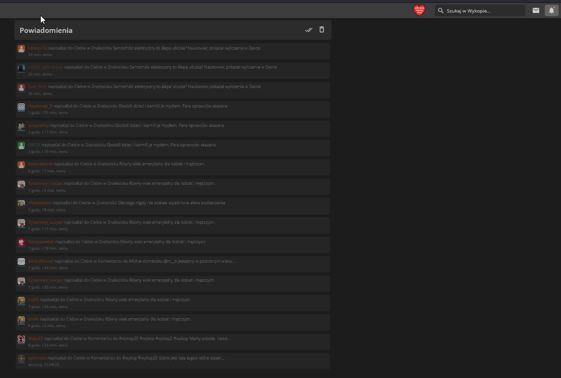This screenshot has height=378, width=561.
Task: Open OMZK's green avatar
Action: pos(21,145)
